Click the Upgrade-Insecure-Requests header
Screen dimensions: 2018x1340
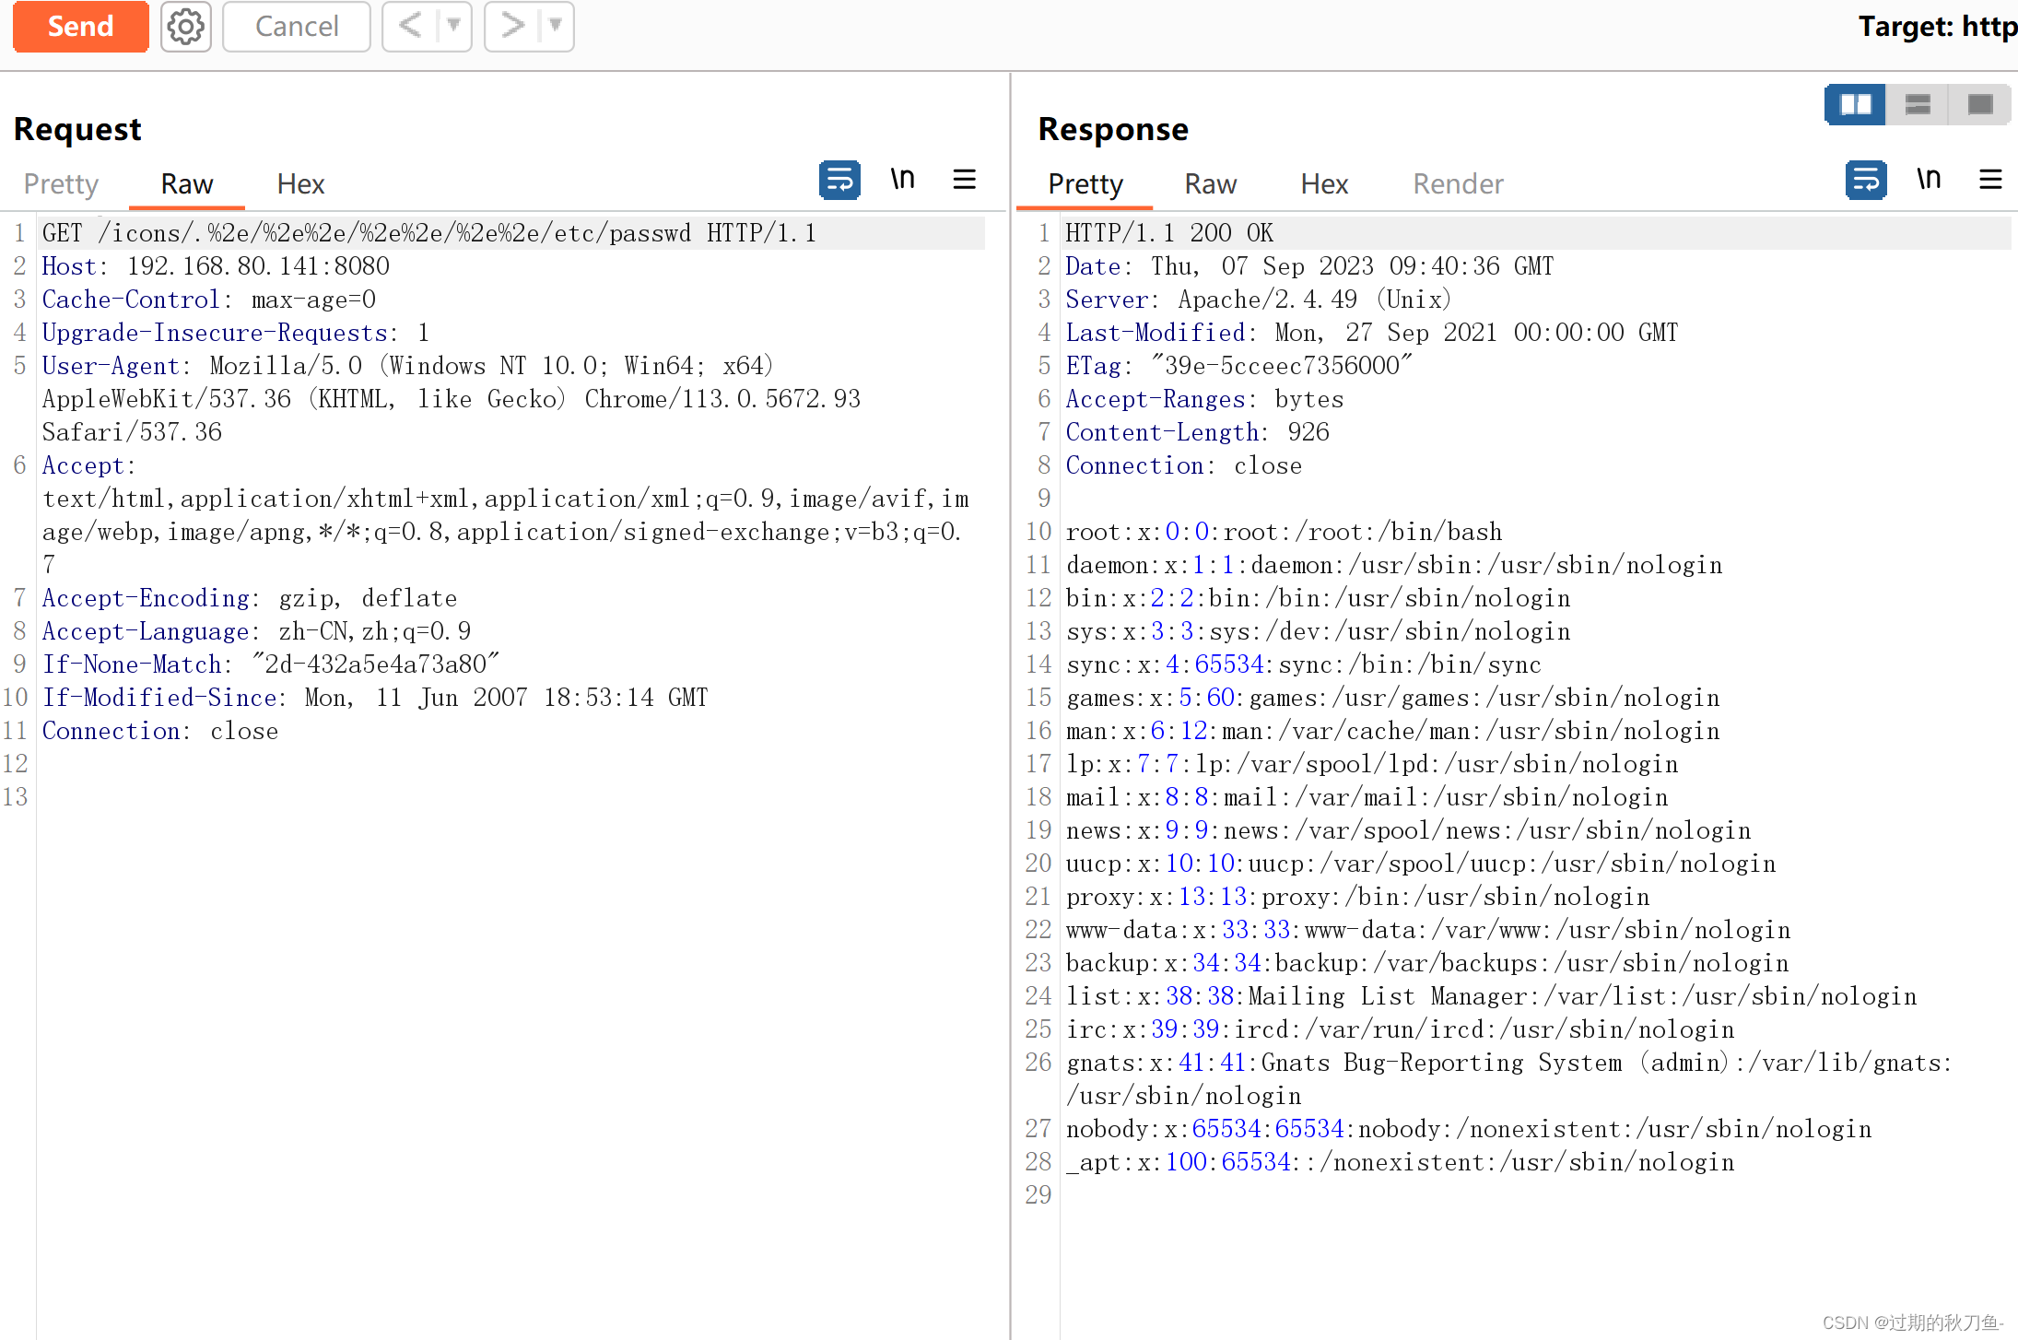(236, 333)
